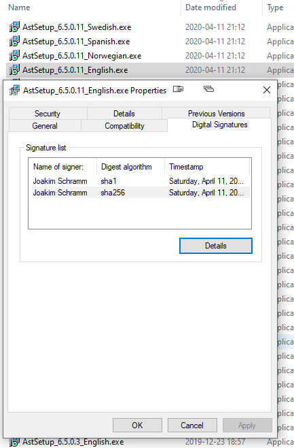Select file AstSetup_6.5.0.11_Swedish.exe by name

click(77, 27)
